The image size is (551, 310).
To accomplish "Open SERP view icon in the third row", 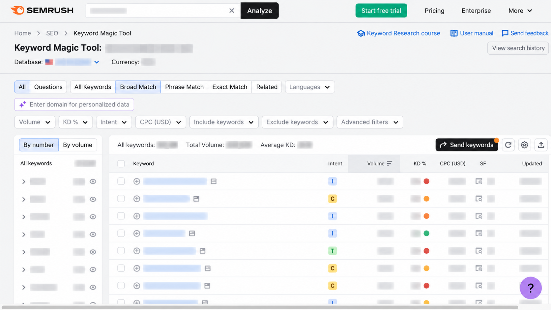I will click(x=479, y=216).
